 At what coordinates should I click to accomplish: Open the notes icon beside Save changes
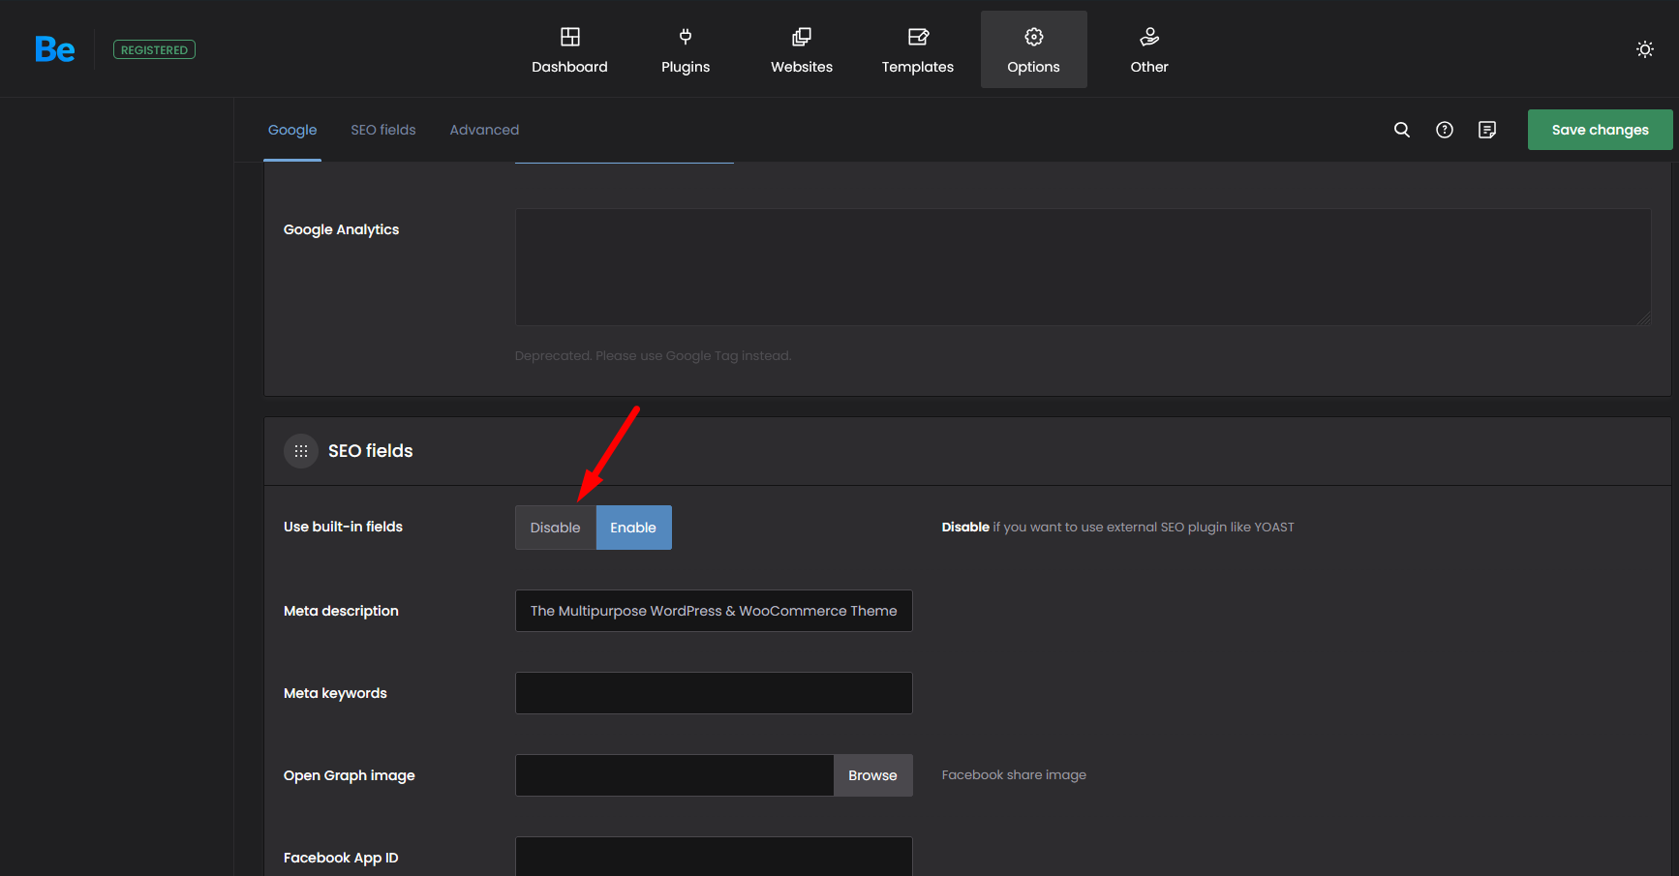pyautogui.click(x=1487, y=130)
